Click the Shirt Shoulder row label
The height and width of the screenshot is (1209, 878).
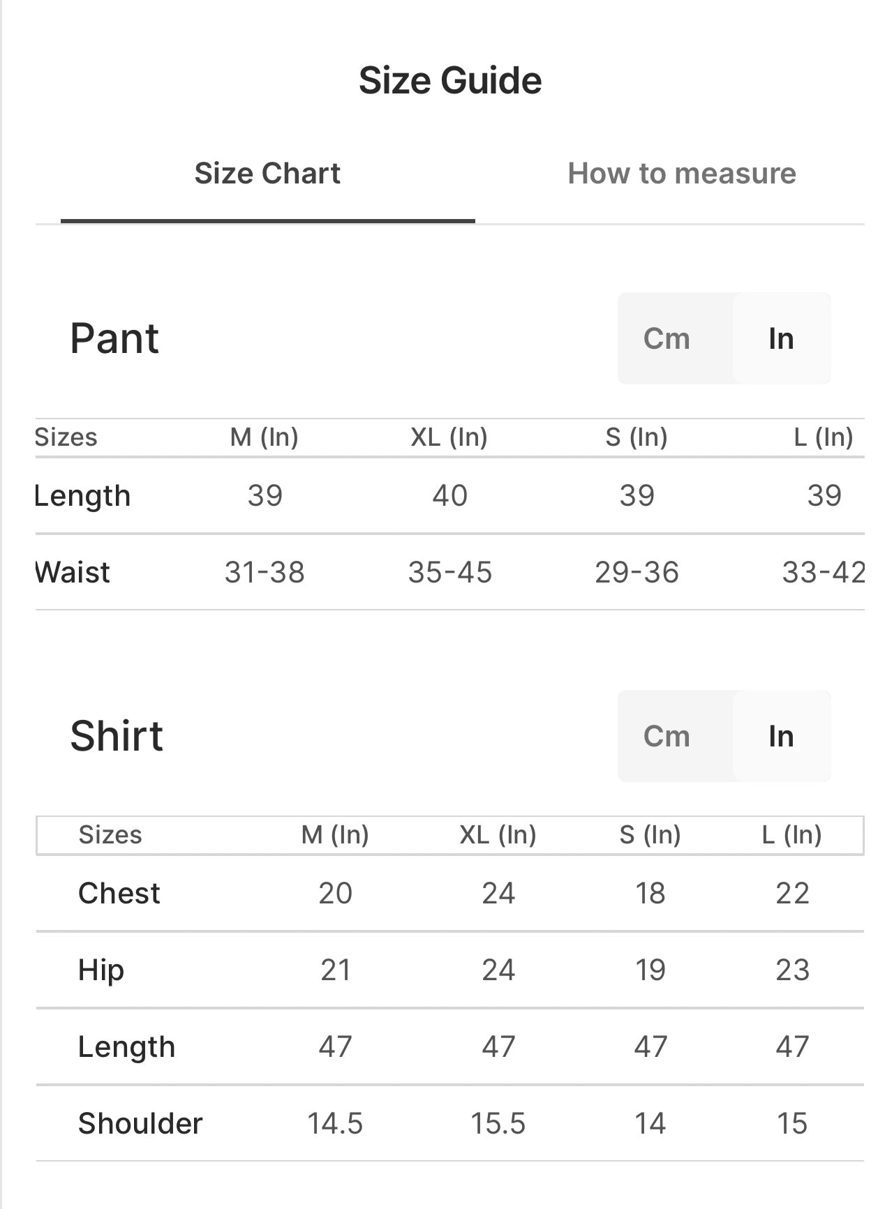coord(140,1123)
